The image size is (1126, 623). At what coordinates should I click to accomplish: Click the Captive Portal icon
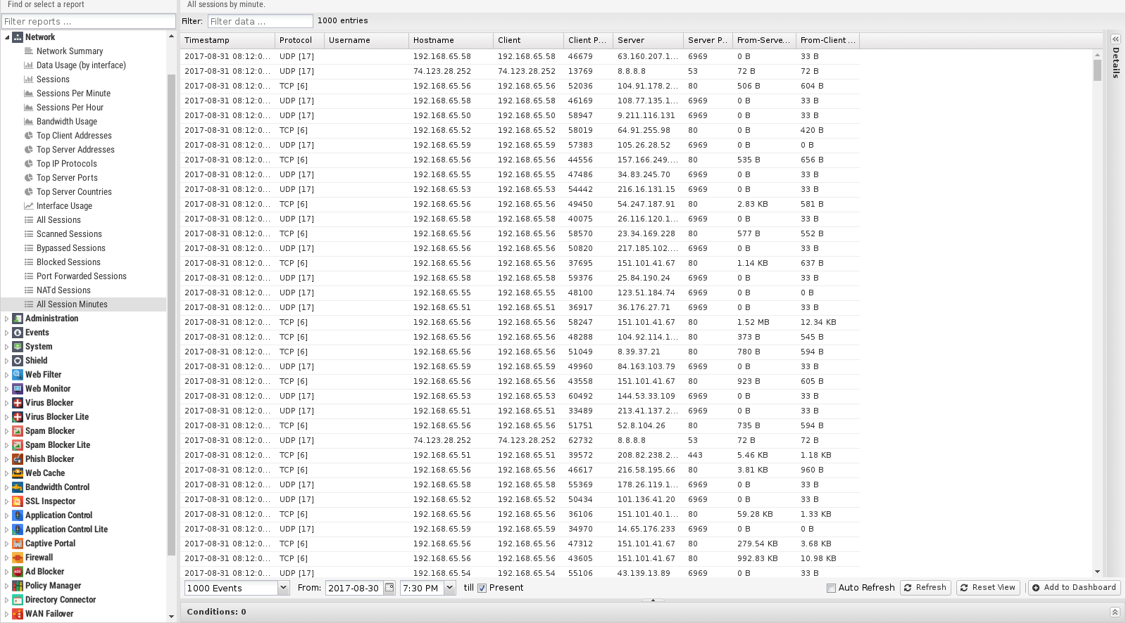[18, 544]
